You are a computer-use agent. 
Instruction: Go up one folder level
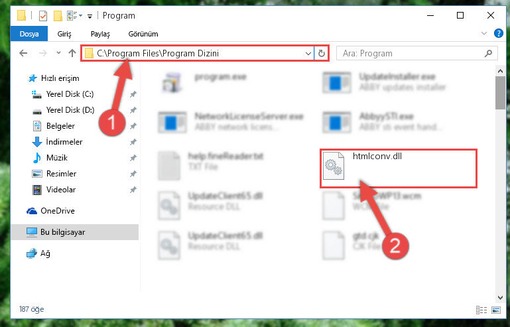click(72, 53)
